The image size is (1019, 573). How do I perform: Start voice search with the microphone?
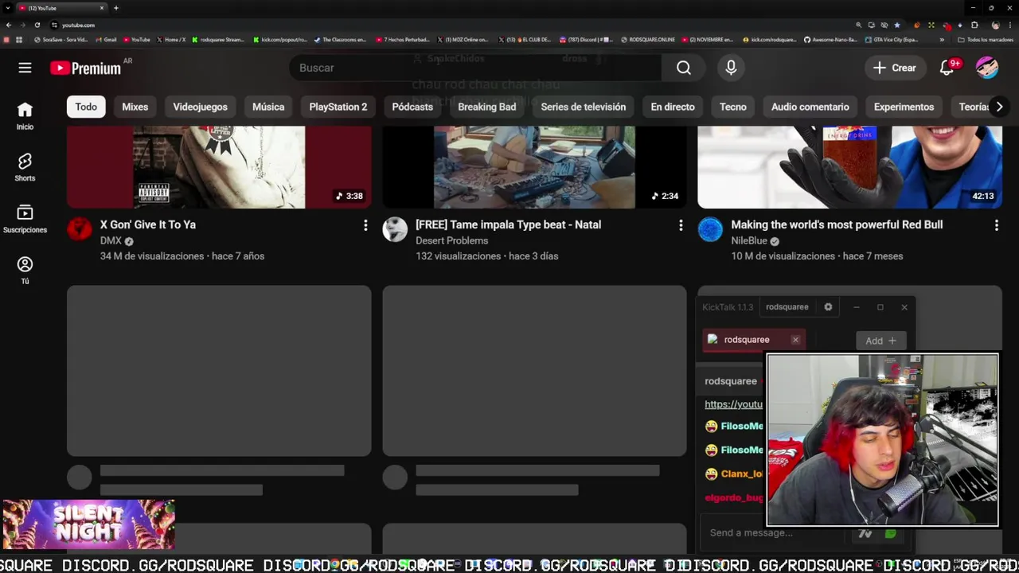(x=731, y=68)
